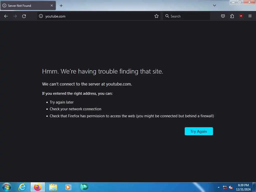Open the Pocket save icon
Image resolution: width=256 pixels, height=192 pixels.
(223, 16)
